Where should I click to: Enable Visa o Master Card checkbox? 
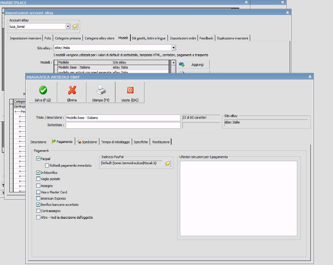coord(38,192)
